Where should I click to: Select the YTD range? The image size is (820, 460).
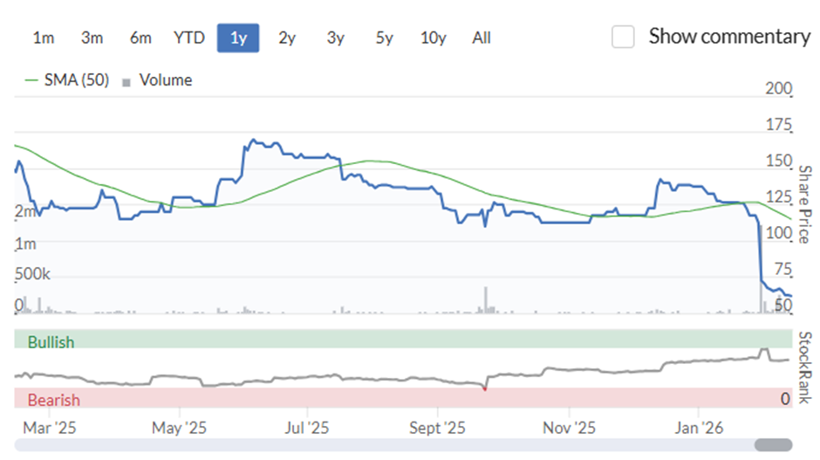(x=188, y=38)
